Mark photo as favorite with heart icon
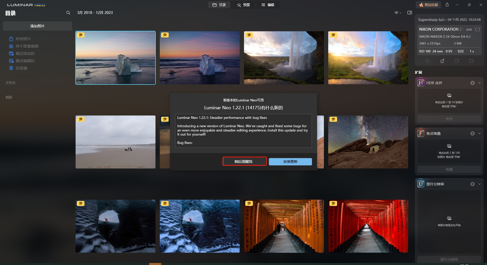The height and width of the screenshot is (265, 487). click(427, 61)
